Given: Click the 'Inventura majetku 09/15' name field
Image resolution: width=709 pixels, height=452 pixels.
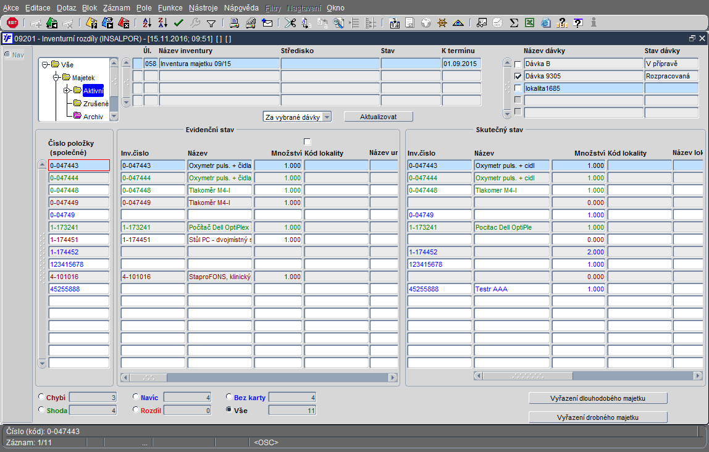Looking at the screenshot, I should [x=219, y=64].
